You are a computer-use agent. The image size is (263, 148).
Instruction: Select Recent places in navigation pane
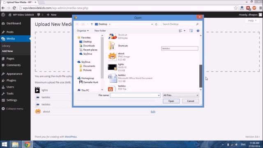[88, 50]
